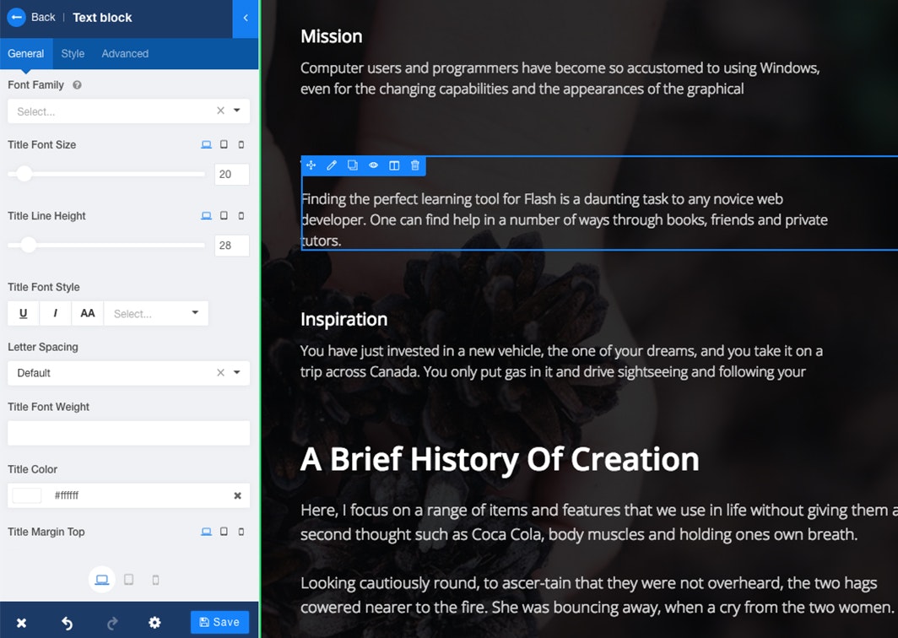This screenshot has width=898, height=638.
Task: Delete the text block with the trash icon
Action: point(414,165)
